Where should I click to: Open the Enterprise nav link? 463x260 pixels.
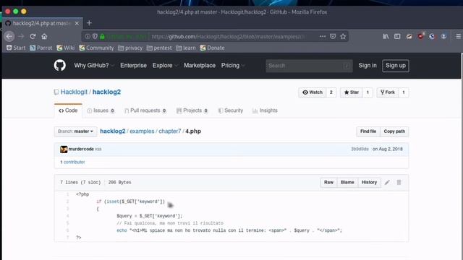coord(133,66)
